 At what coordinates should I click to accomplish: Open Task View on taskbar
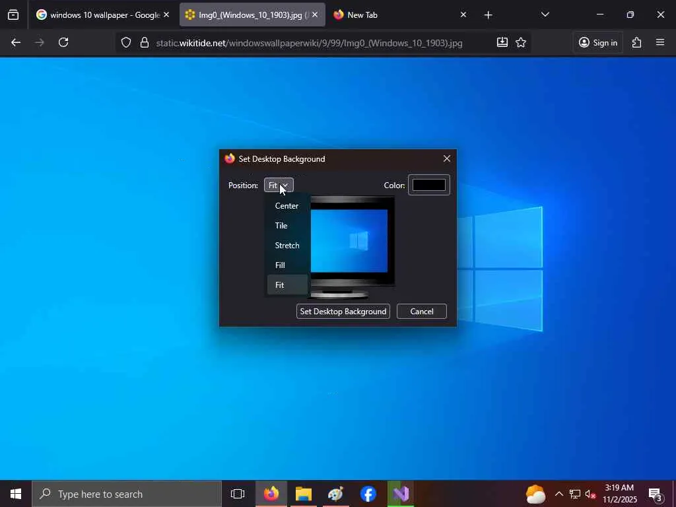pyautogui.click(x=238, y=494)
